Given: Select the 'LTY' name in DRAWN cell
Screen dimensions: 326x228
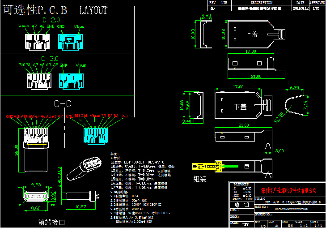Looking at the screenshot, I should tap(246, 225).
